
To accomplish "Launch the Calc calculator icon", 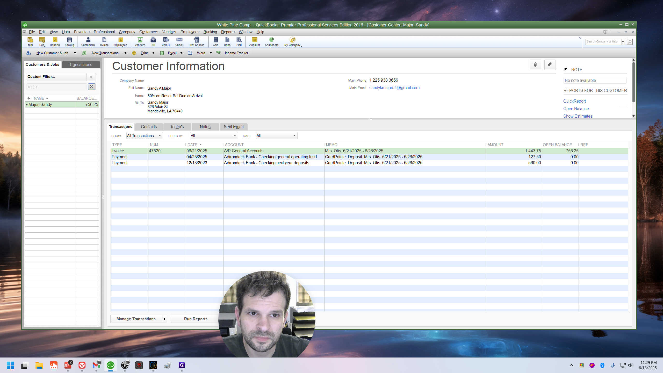I will [x=216, y=41].
